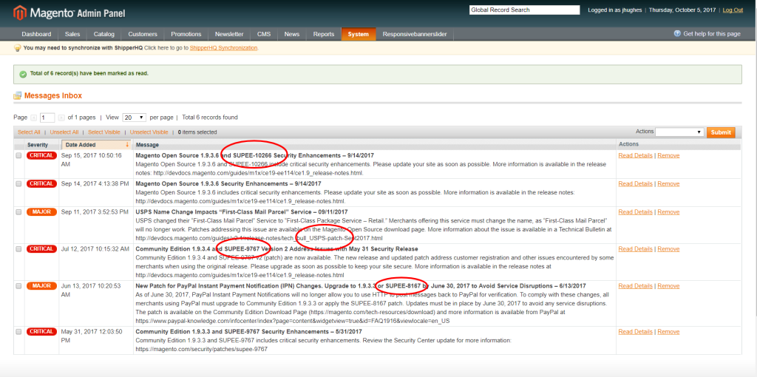
Task: Open the Promotions menu
Action: tap(186, 34)
